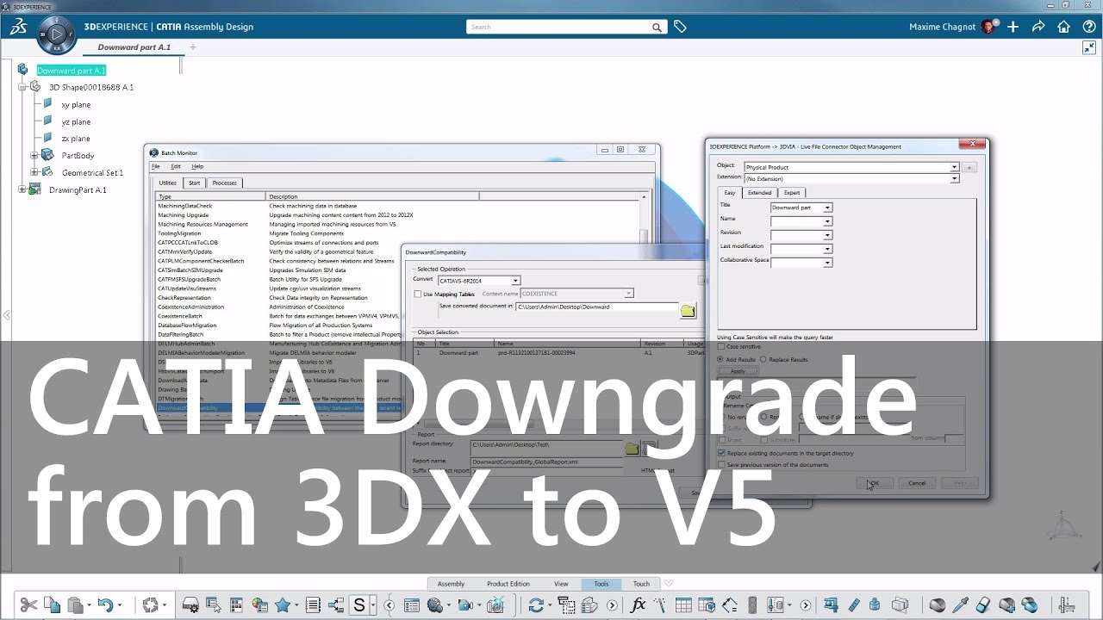Select the Add Results radio button
Screen dimensions: 1103x620
(x=720, y=359)
